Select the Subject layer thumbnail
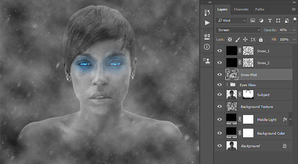 tap(232, 95)
